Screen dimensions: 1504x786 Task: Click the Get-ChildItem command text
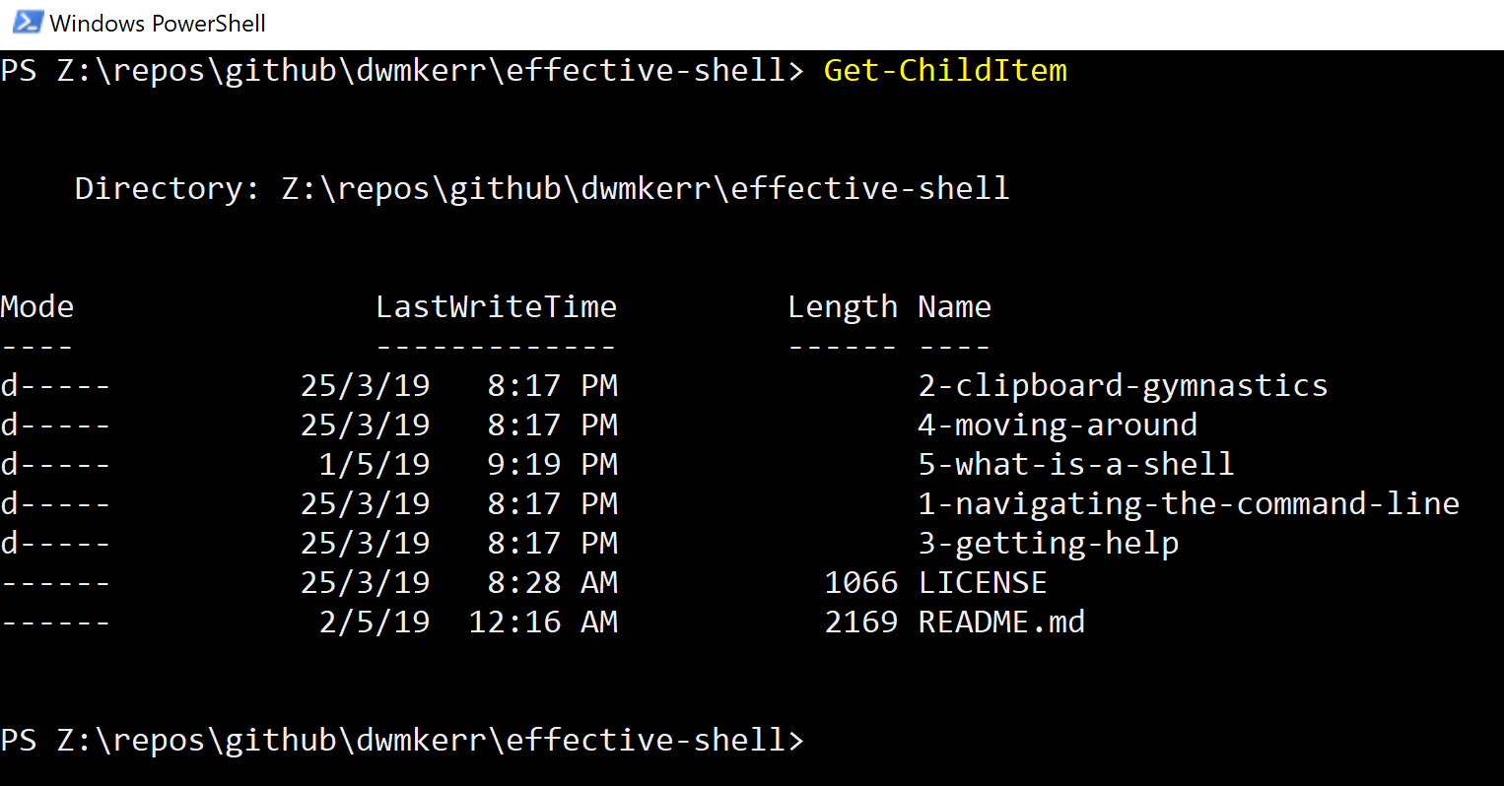945,71
